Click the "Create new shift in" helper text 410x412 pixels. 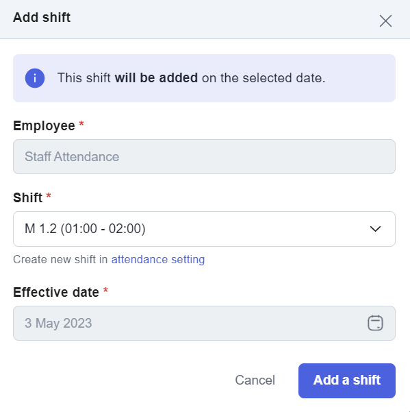60,260
